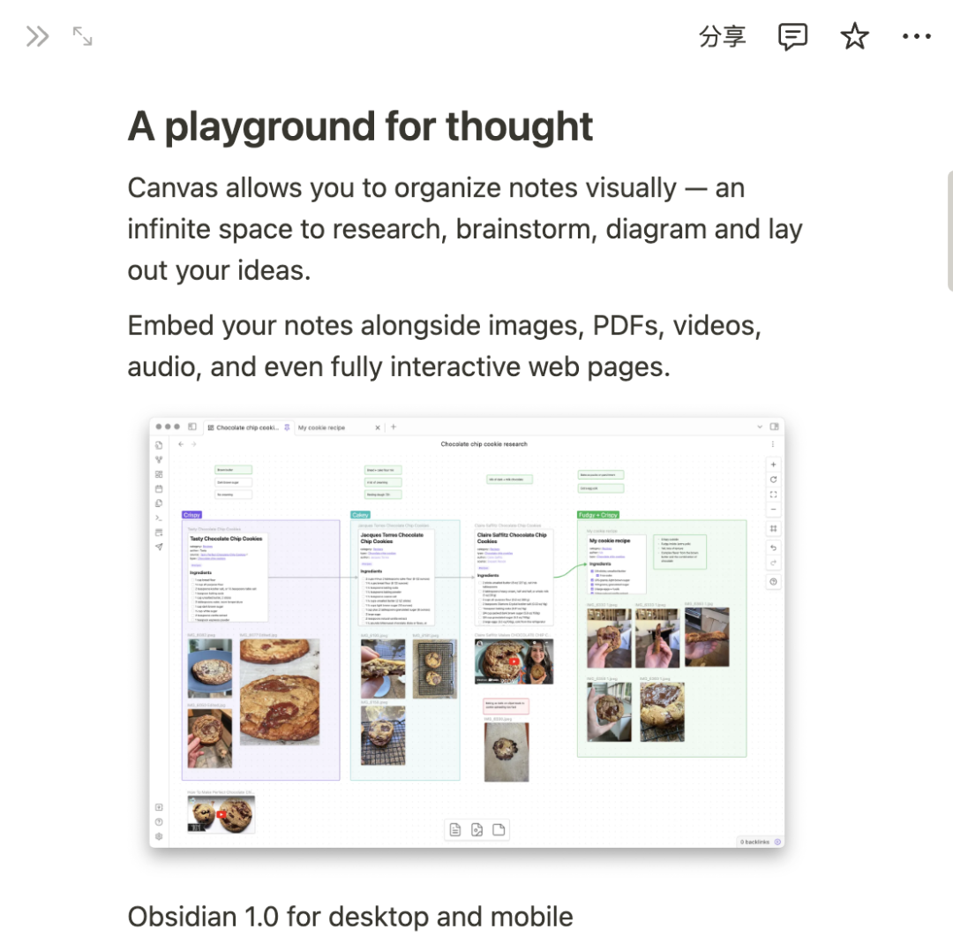
Task: In the Obsidian screenshot, close the 'My cookie recipe' tab
Action: point(378,427)
